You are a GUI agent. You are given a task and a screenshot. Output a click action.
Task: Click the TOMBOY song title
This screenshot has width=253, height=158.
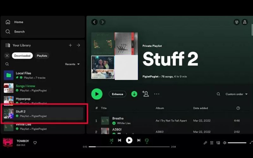(23, 141)
